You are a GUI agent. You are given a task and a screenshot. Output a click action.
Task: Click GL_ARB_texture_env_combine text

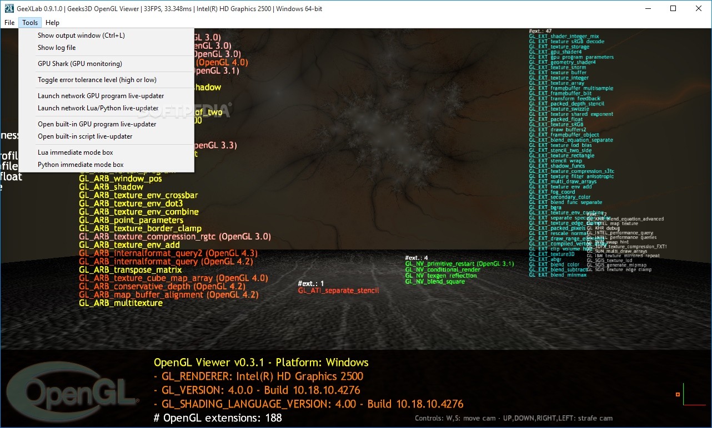pos(139,212)
